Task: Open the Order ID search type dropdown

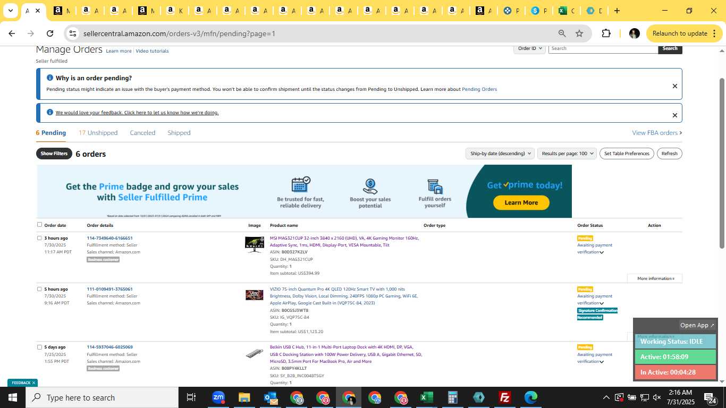Action: (530, 48)
